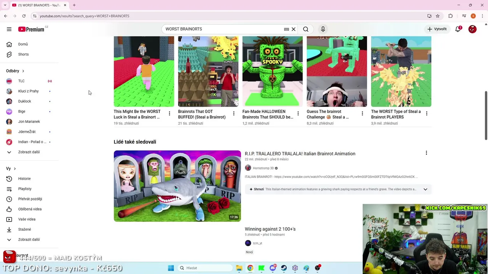Open File Explorer from the taskbar
The height and width of the screenshot is (274, 488).
click(239, 268)
